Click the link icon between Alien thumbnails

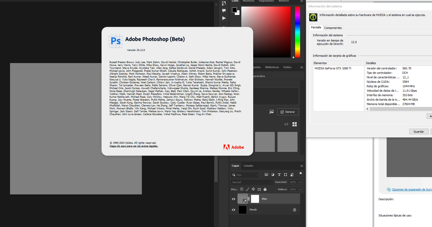point(249,199)
